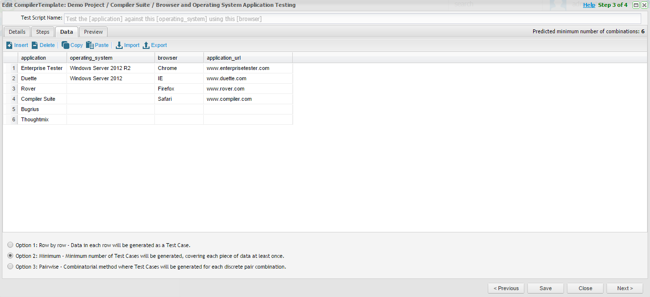This screenshot has width=650, height=297.
Task: Close dialog using the X icon
Action: [644, 5]
